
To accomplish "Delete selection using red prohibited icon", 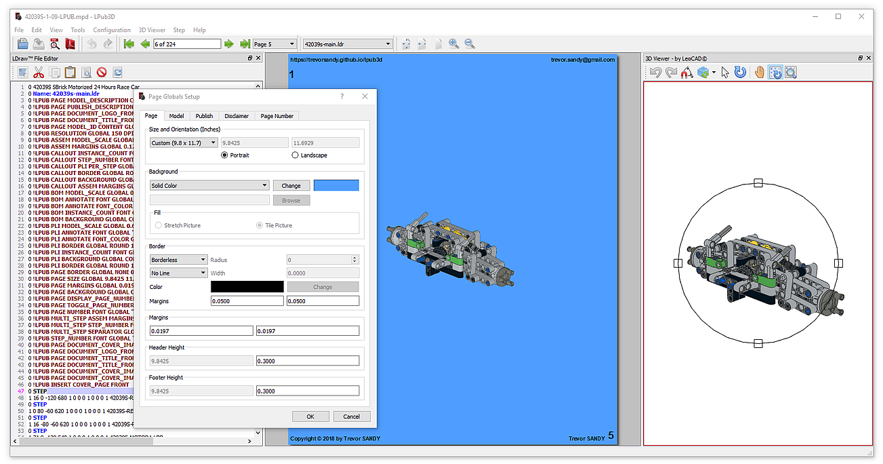I will click(102, 72).
